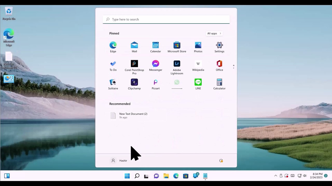Open the Hashir user account menu

[x=119, y=161]
